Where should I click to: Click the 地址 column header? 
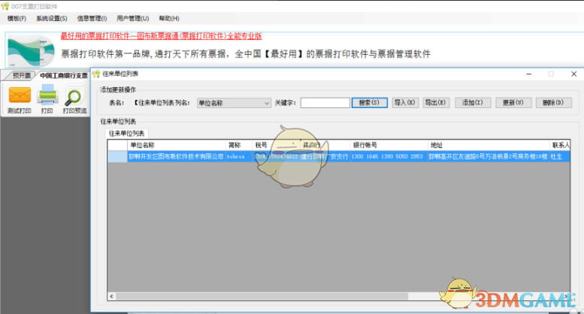(x=488, y=145)
